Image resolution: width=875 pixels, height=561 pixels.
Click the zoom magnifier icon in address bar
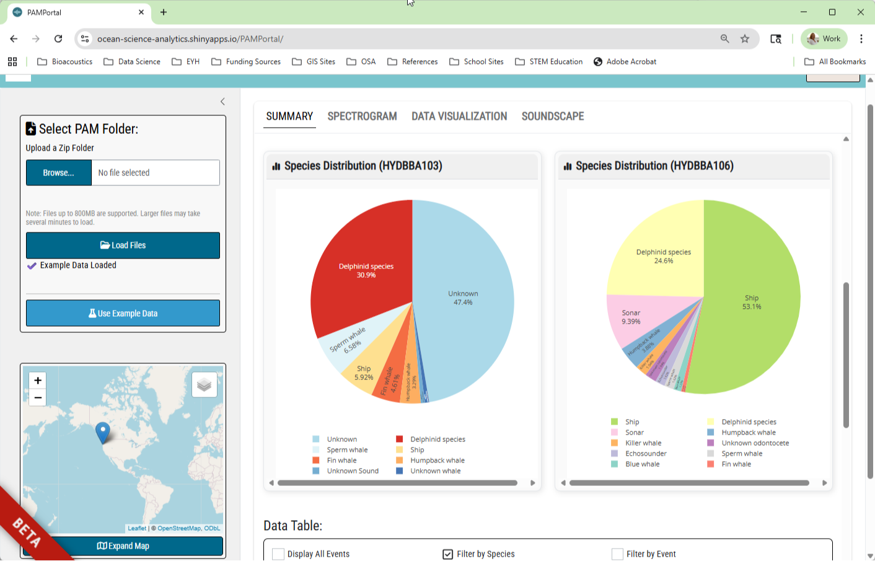point(724,38)
